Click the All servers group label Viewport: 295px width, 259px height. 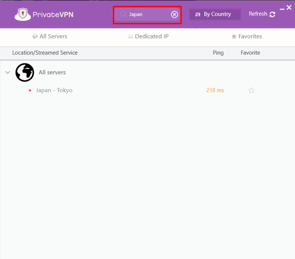(x=52, y=72)
